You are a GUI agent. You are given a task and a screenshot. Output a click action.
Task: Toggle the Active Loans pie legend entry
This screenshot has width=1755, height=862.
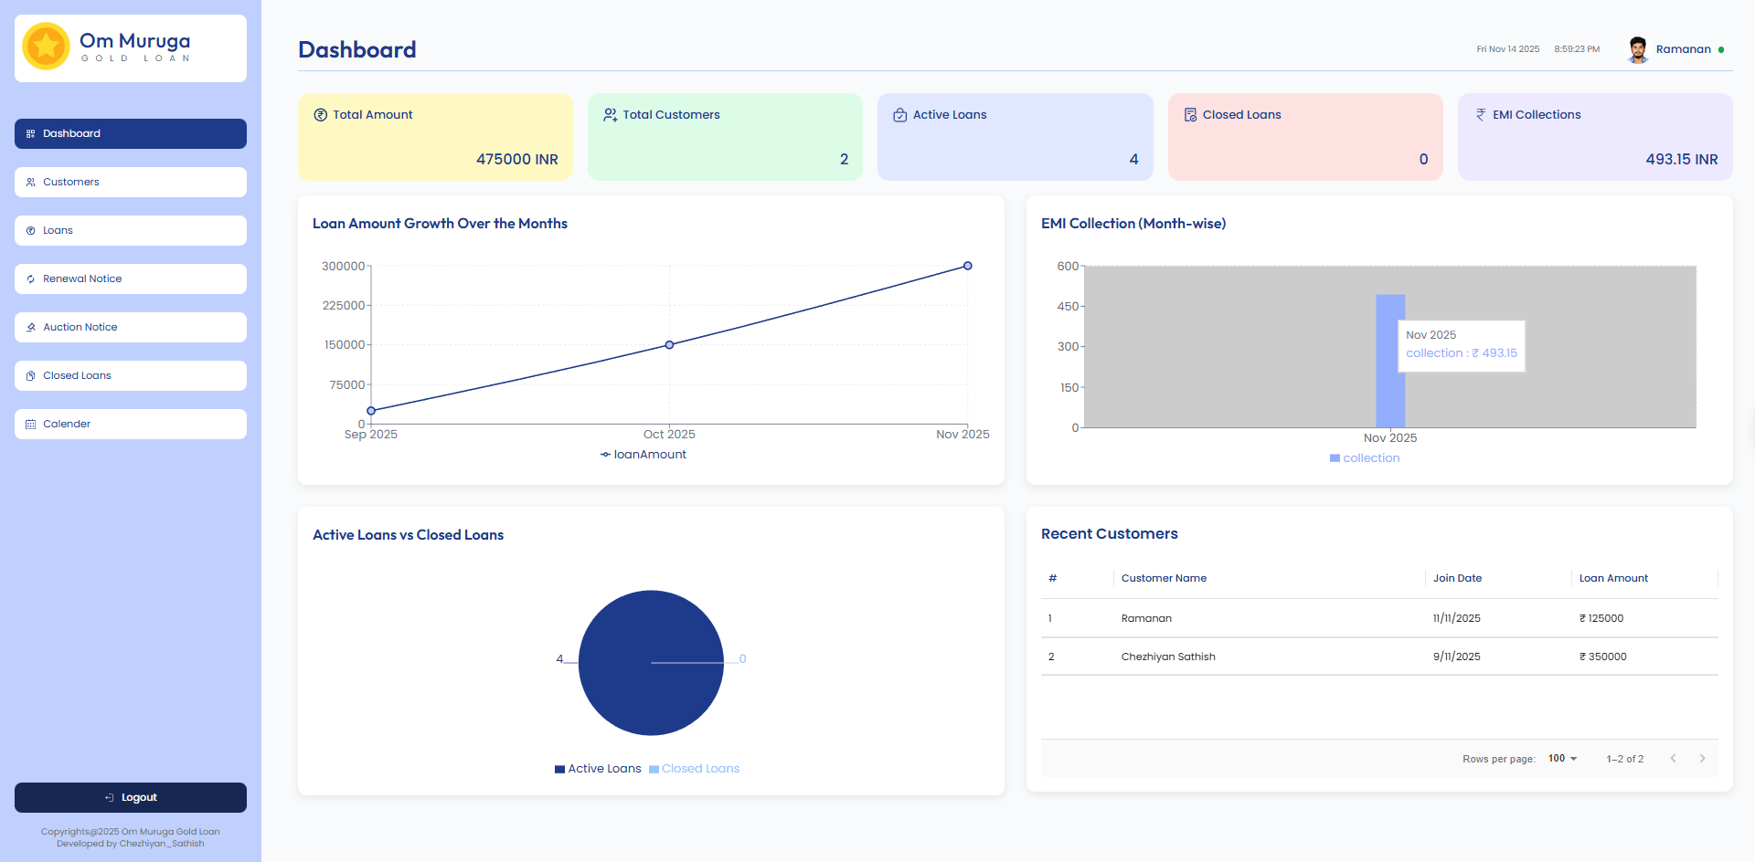(x=598, y=769)
